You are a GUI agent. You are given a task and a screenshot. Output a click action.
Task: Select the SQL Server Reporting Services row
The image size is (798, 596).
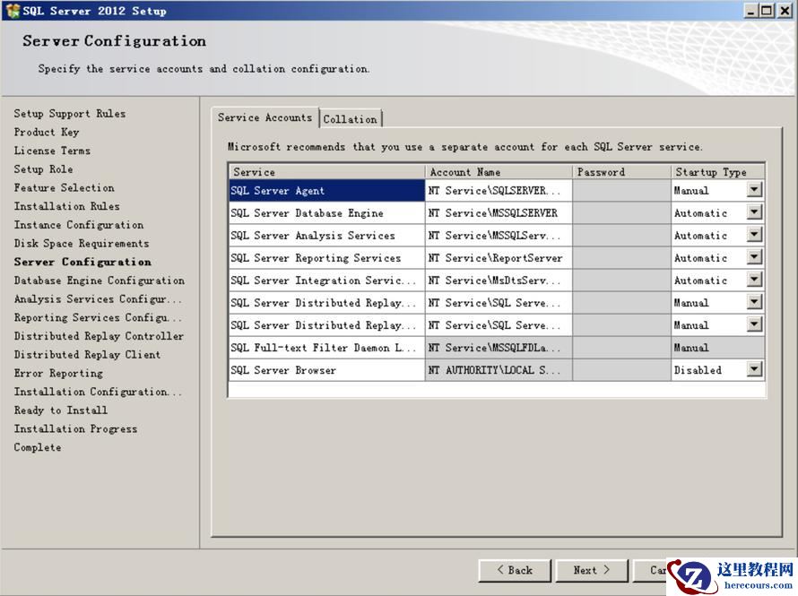tap(326, 257)
